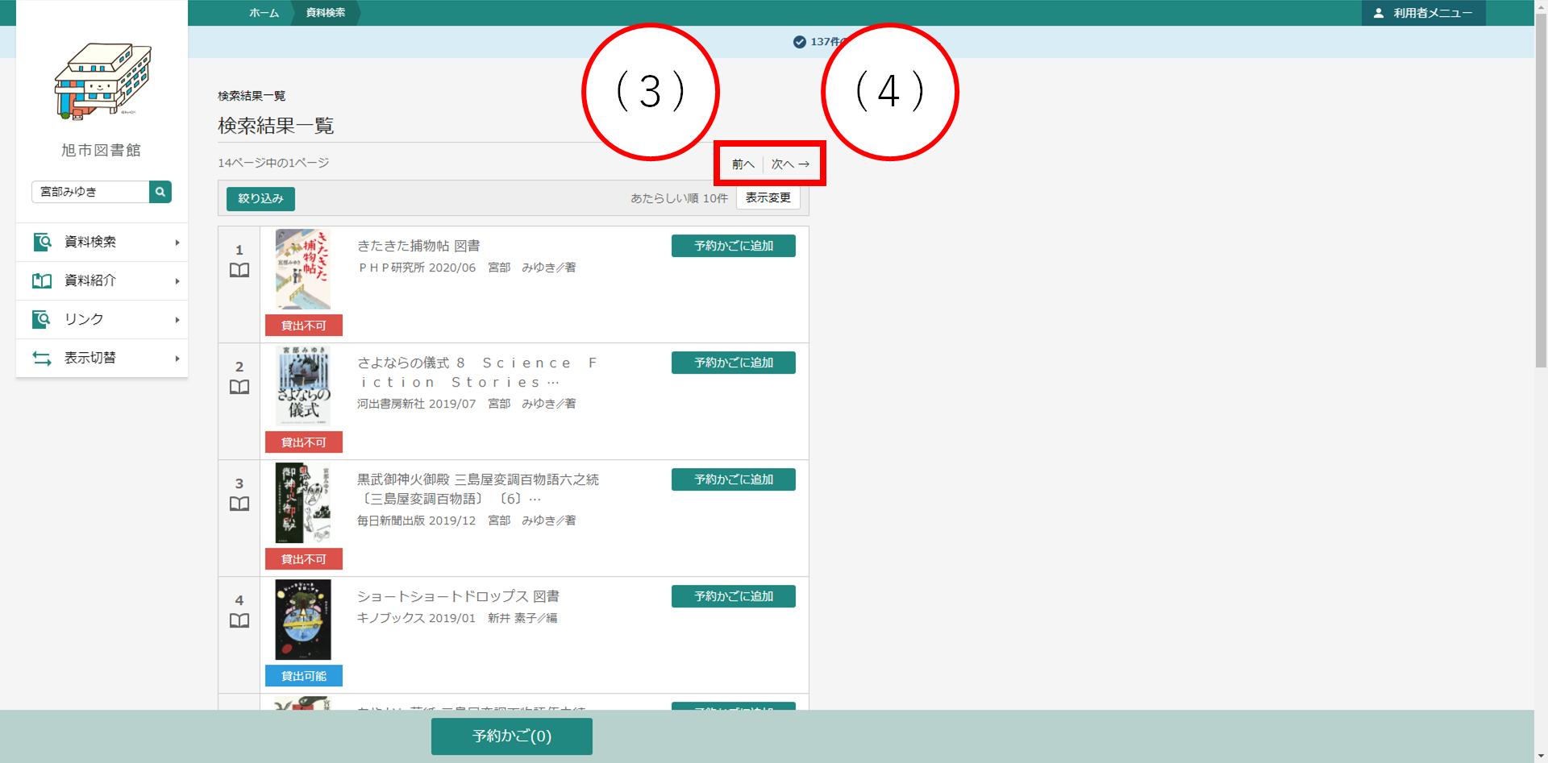Click the 資料紹介 open-book icon
The width and height of the screenshot is (1548, 763).
tap(42, 280)
